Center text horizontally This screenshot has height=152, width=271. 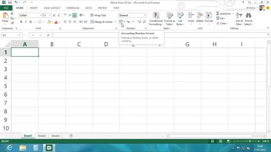point(69,22)
